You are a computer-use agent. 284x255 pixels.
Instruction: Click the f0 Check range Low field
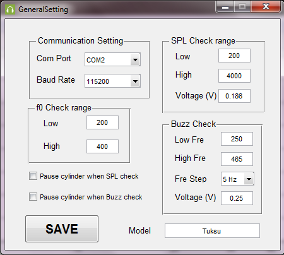coord(102,122)
